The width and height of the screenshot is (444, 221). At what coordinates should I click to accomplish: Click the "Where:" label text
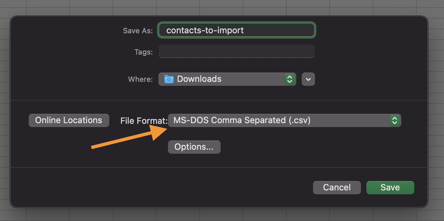[140, 80]
